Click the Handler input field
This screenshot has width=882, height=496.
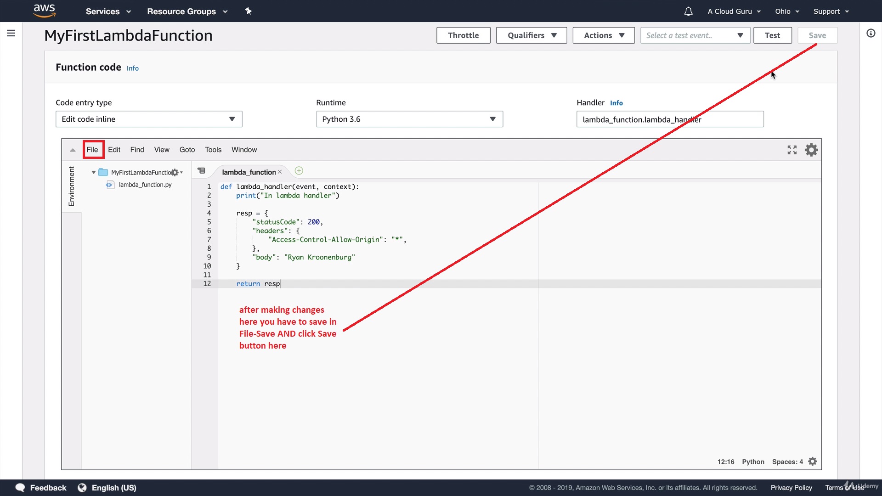670,119
